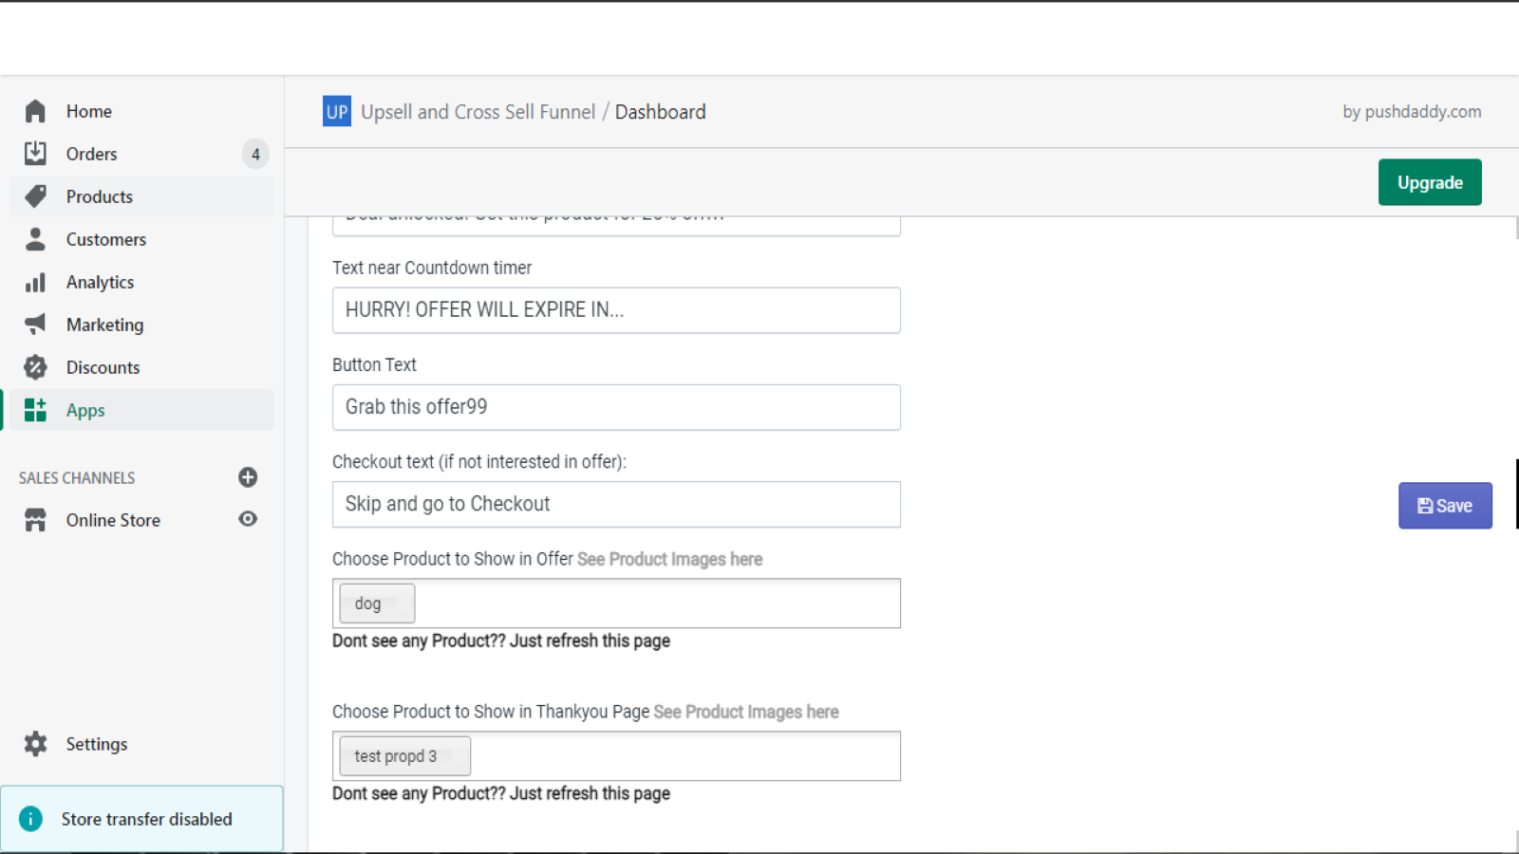Open offer's See Product Images link

[669, 559]
